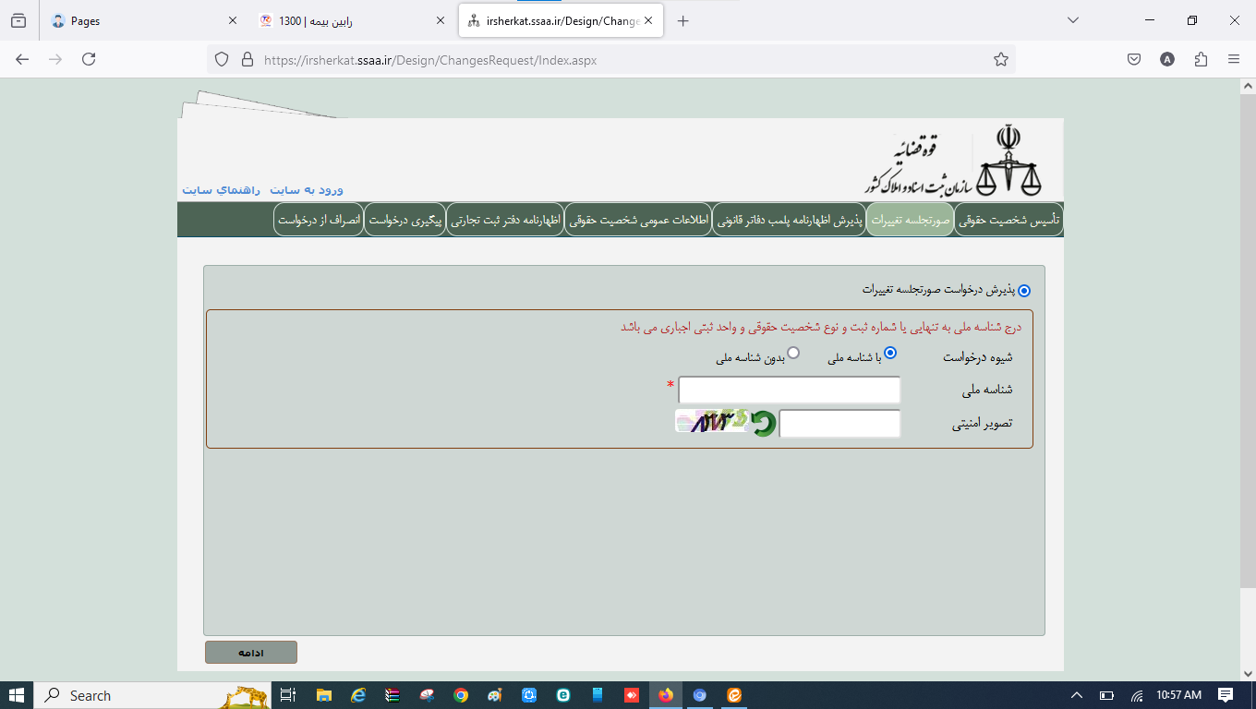Show hidden system tray icons
Viewport: 1256px width, 709px height.
coord(1076,695)
